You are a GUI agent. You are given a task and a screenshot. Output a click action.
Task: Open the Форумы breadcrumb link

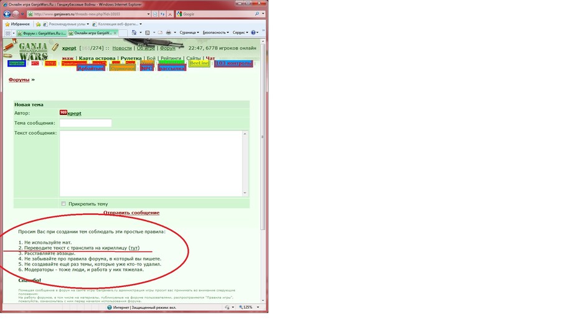coord(19,80)
